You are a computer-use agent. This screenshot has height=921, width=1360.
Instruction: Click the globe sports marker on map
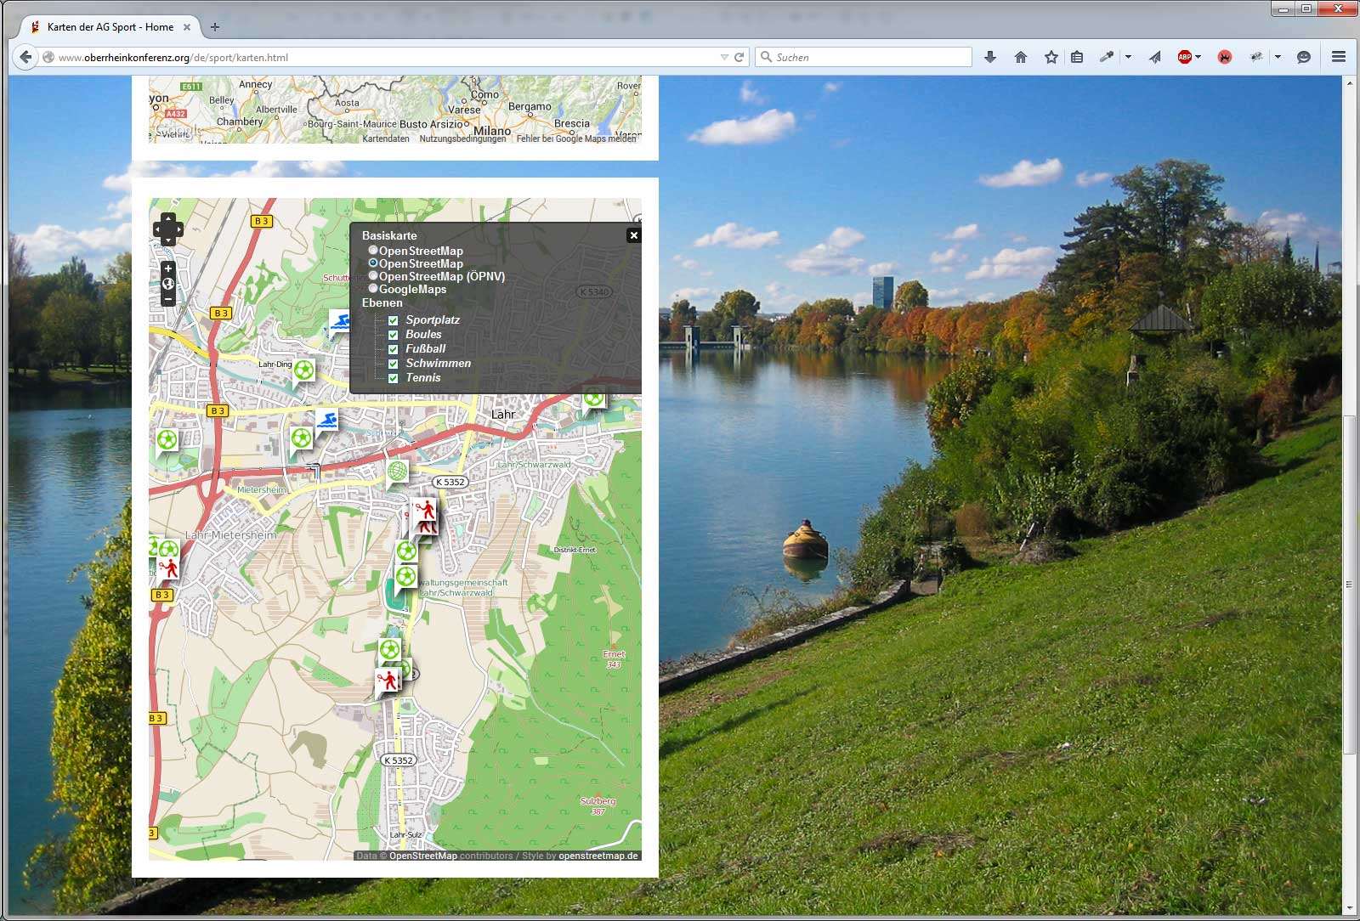click(x=397, y=472)
